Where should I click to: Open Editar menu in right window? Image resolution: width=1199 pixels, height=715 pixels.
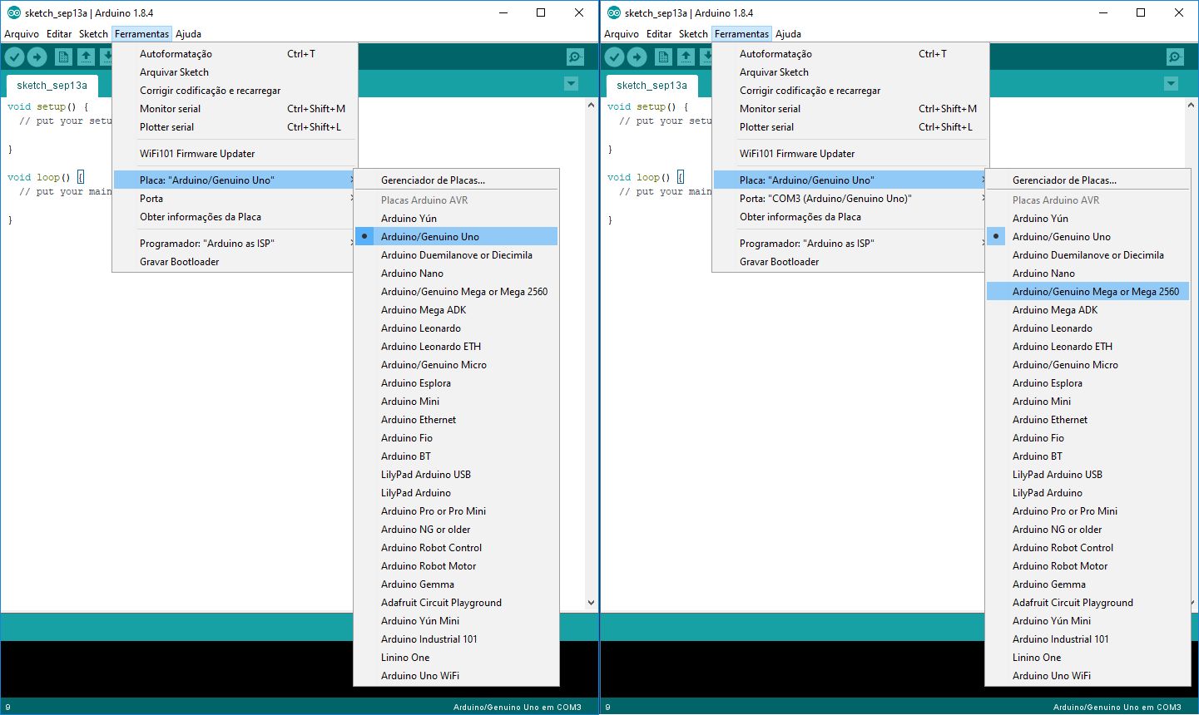pyautogui.click(x=659, y=34)
